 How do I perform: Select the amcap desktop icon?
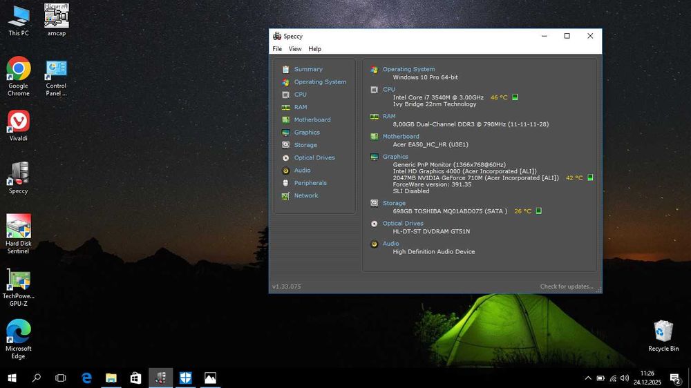click(x=57, y=20)
